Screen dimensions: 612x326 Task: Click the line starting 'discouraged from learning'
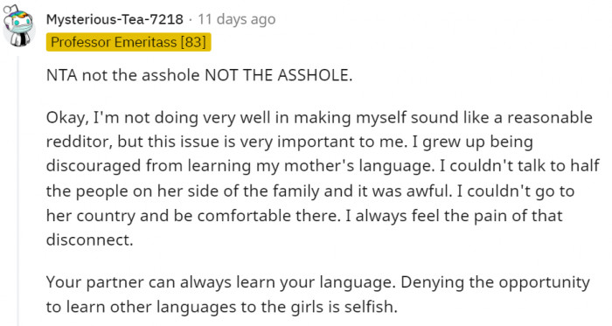pos(323,167)
